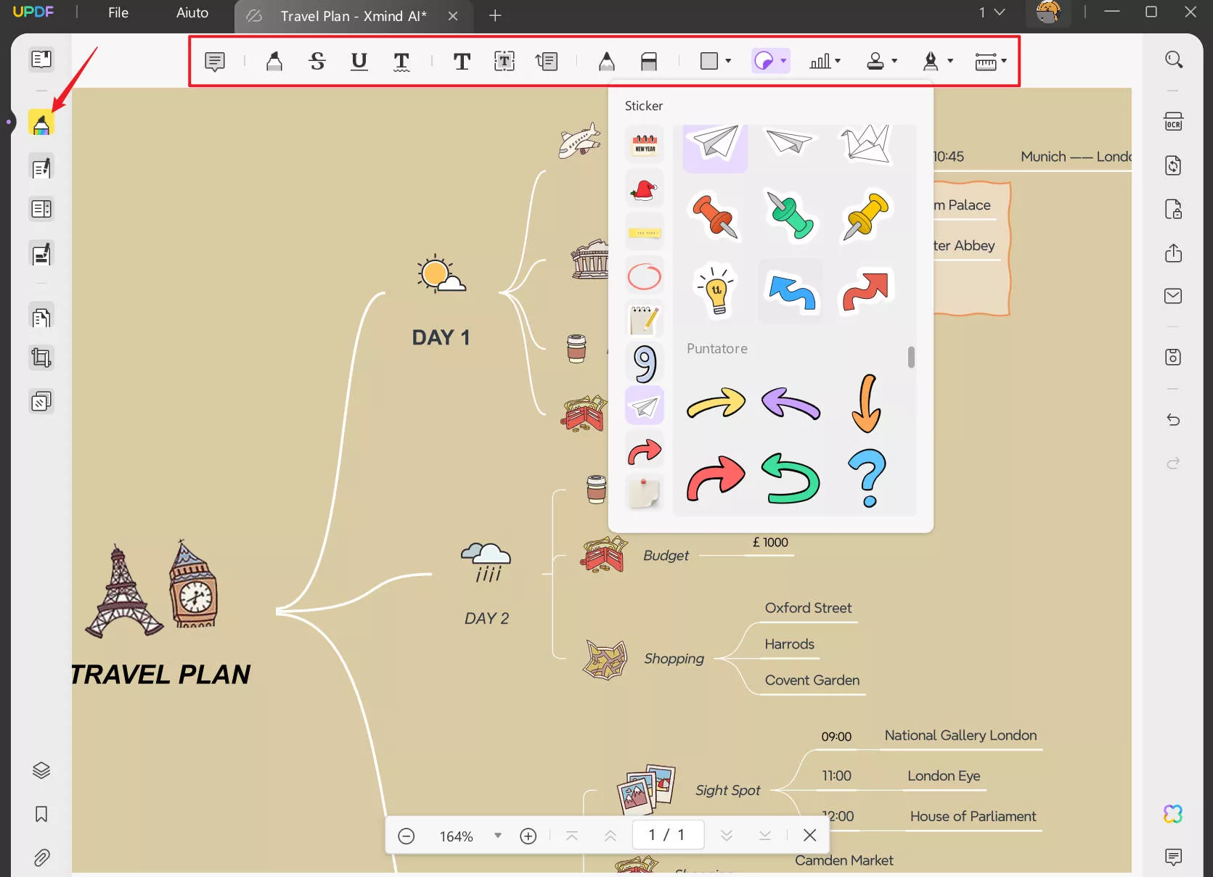The height and width of the screenshot is (877, 1213).
Task: Choose the yellow pushpin sticker
Action: [x=866, y=215]
